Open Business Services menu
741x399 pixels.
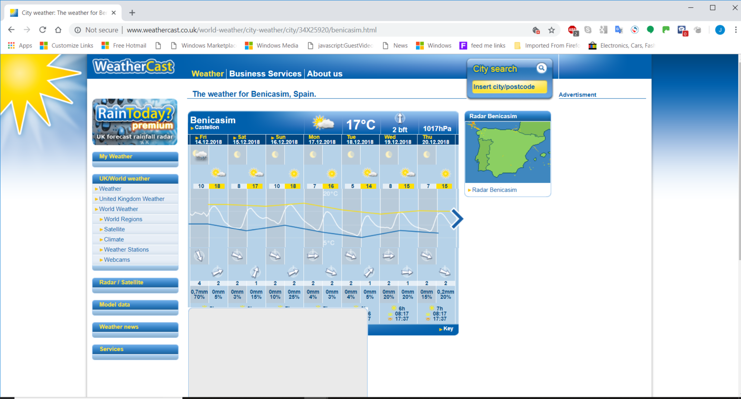[265, 73]
